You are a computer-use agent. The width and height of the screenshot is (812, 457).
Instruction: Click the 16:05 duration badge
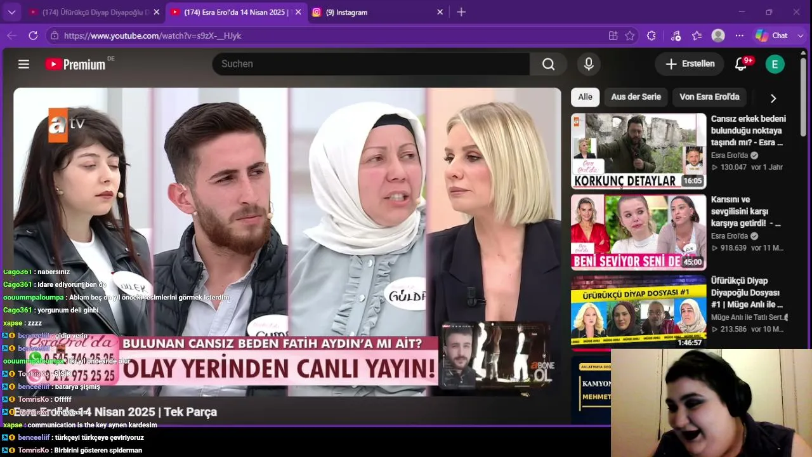[692, 181]
